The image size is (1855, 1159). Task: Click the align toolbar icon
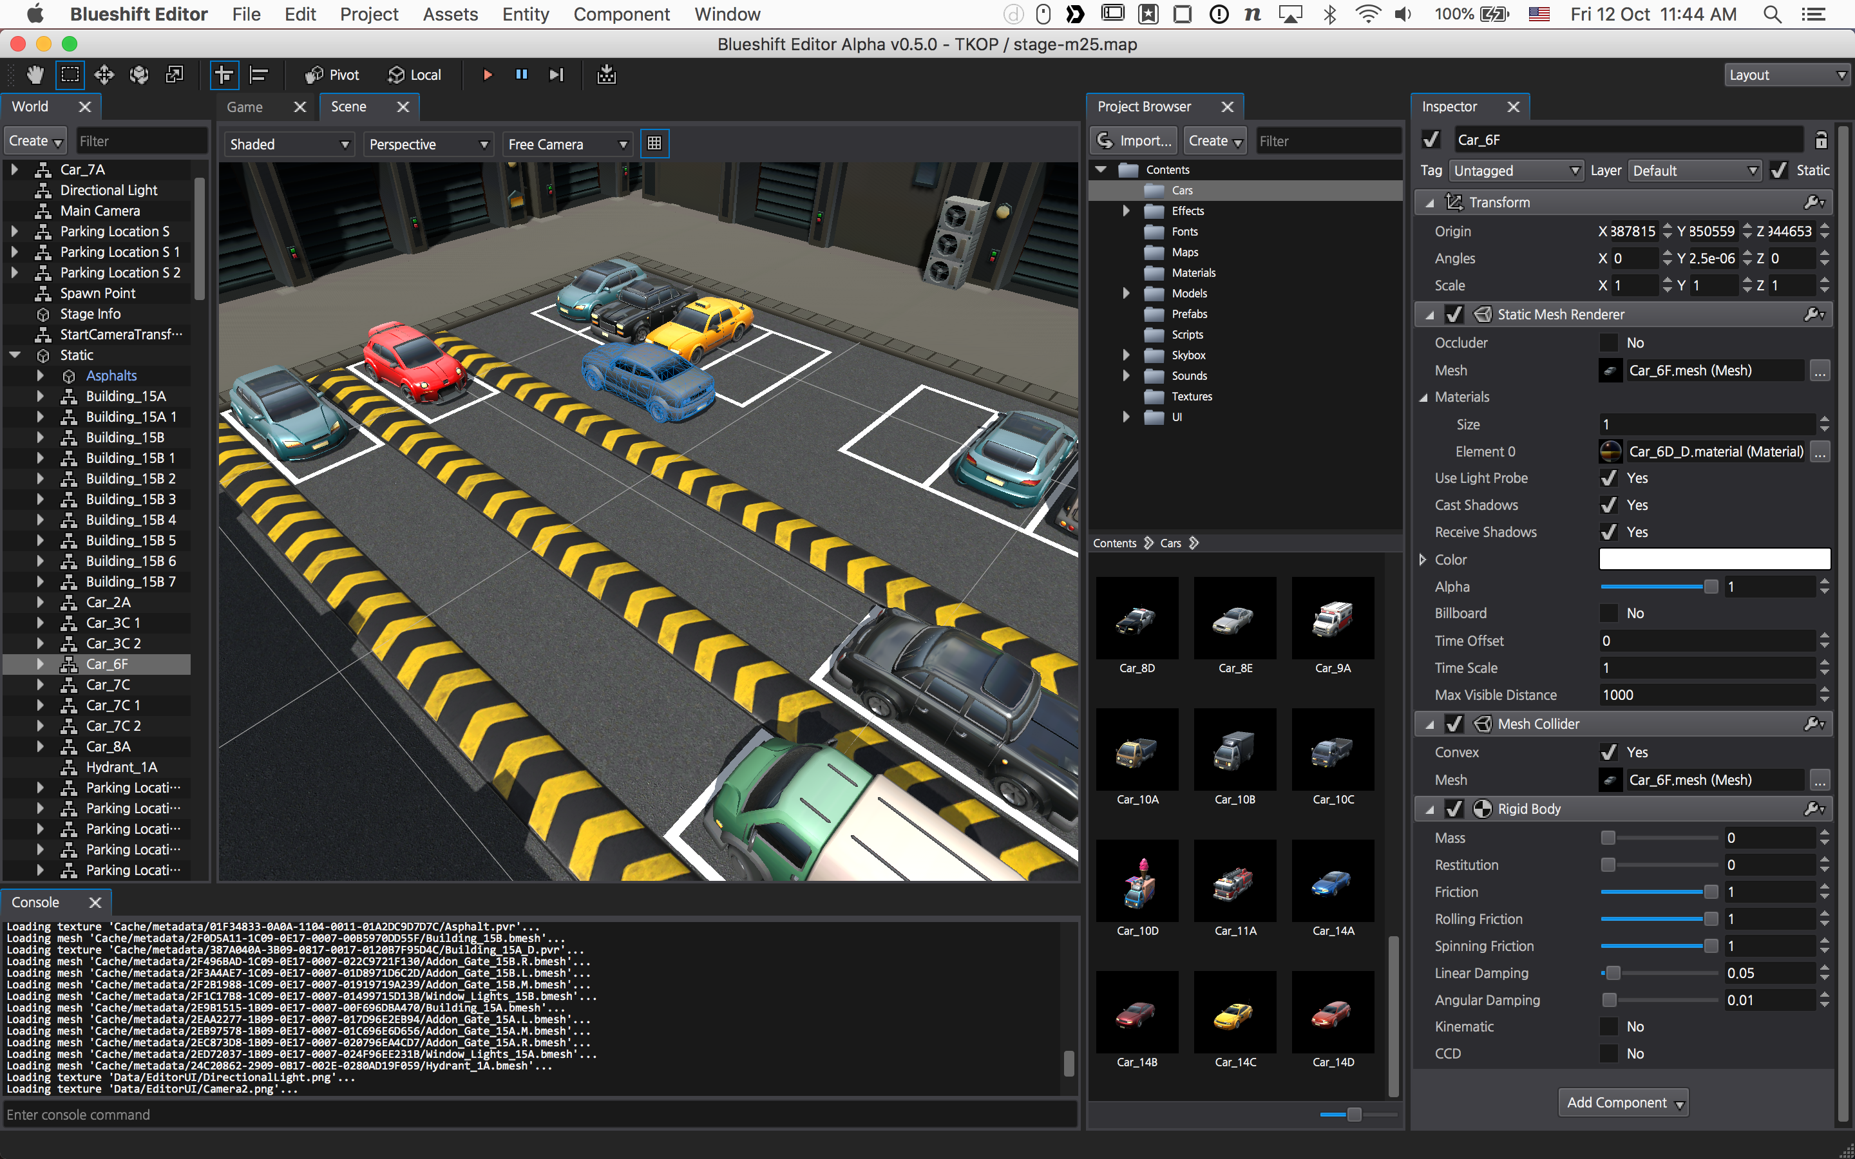click(x=259, y=74)
